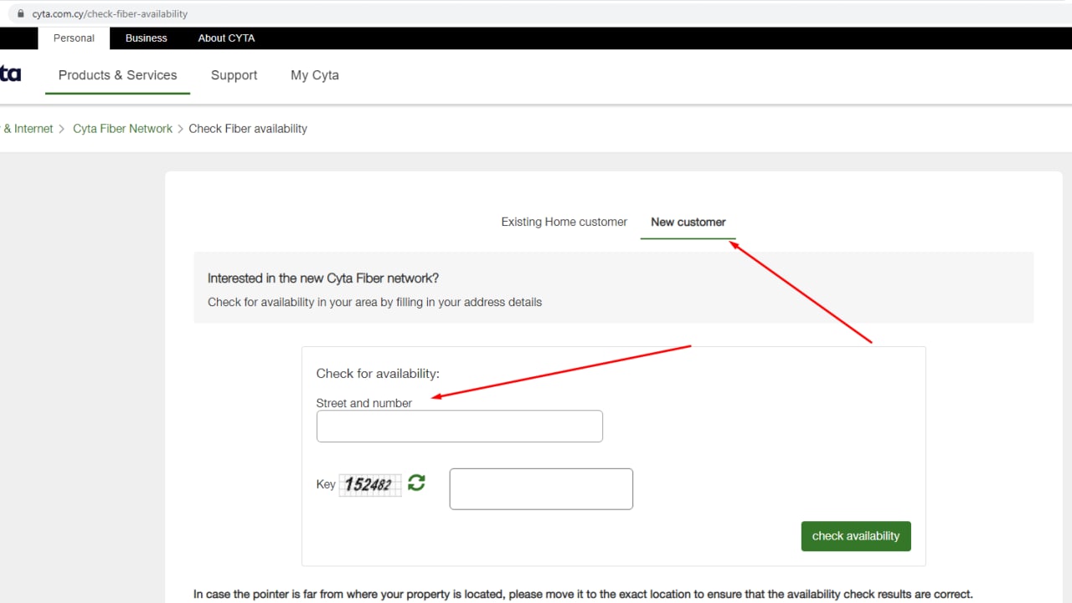Click the Check Fiber availability breadcrumb

click(248, 129)
